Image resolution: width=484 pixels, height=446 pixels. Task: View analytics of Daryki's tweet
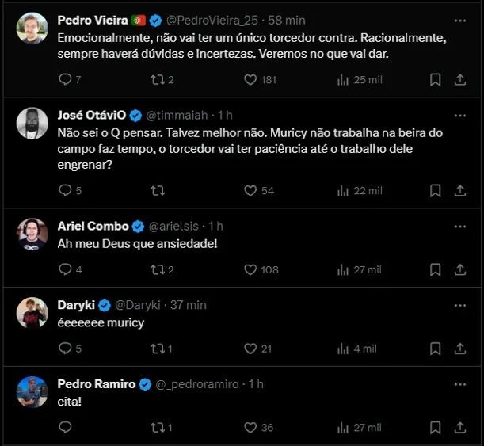pyautogui.click(x=343, y=349)
